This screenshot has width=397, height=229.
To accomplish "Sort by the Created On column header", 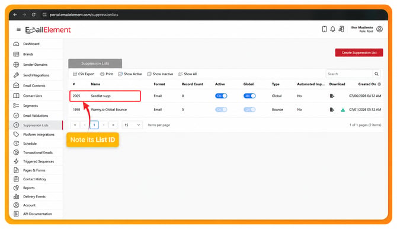I will click(x=367, y=84).
